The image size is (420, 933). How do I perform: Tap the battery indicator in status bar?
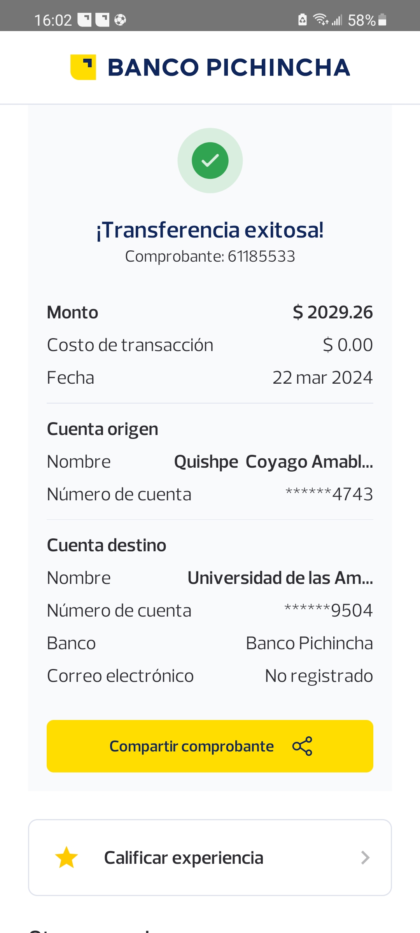click(382, 19)
